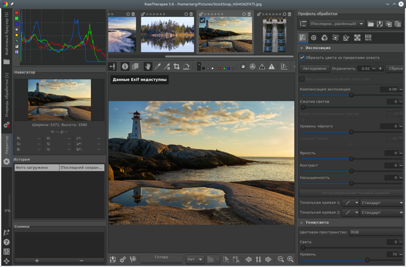Switch to the Color tab icon

324,37
